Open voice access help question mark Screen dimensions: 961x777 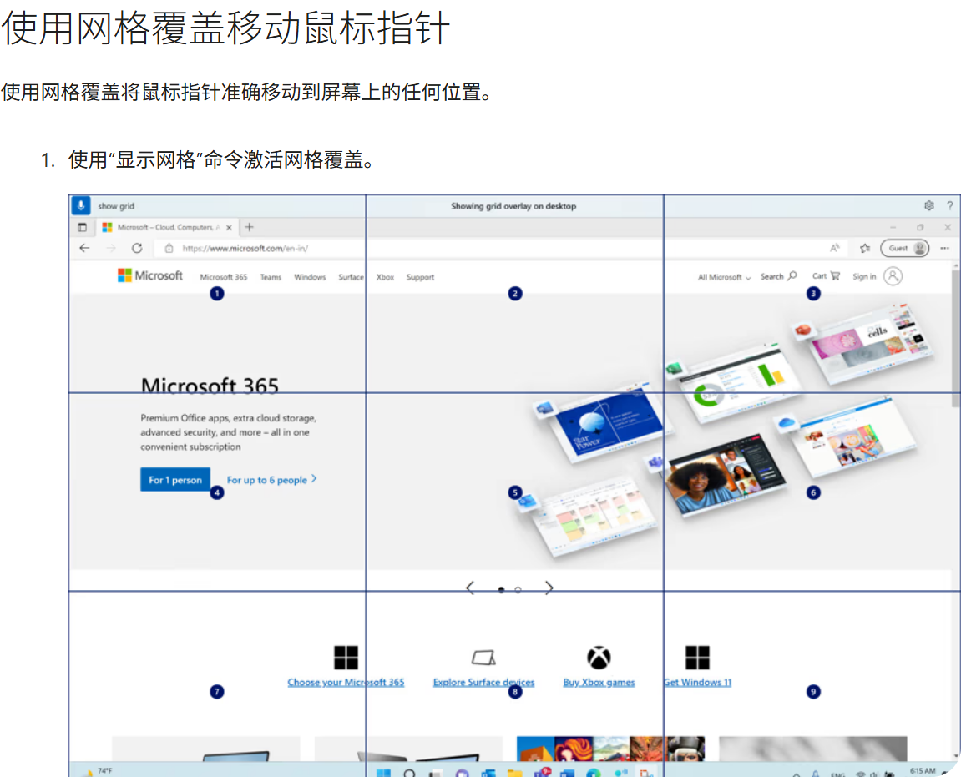949,206
